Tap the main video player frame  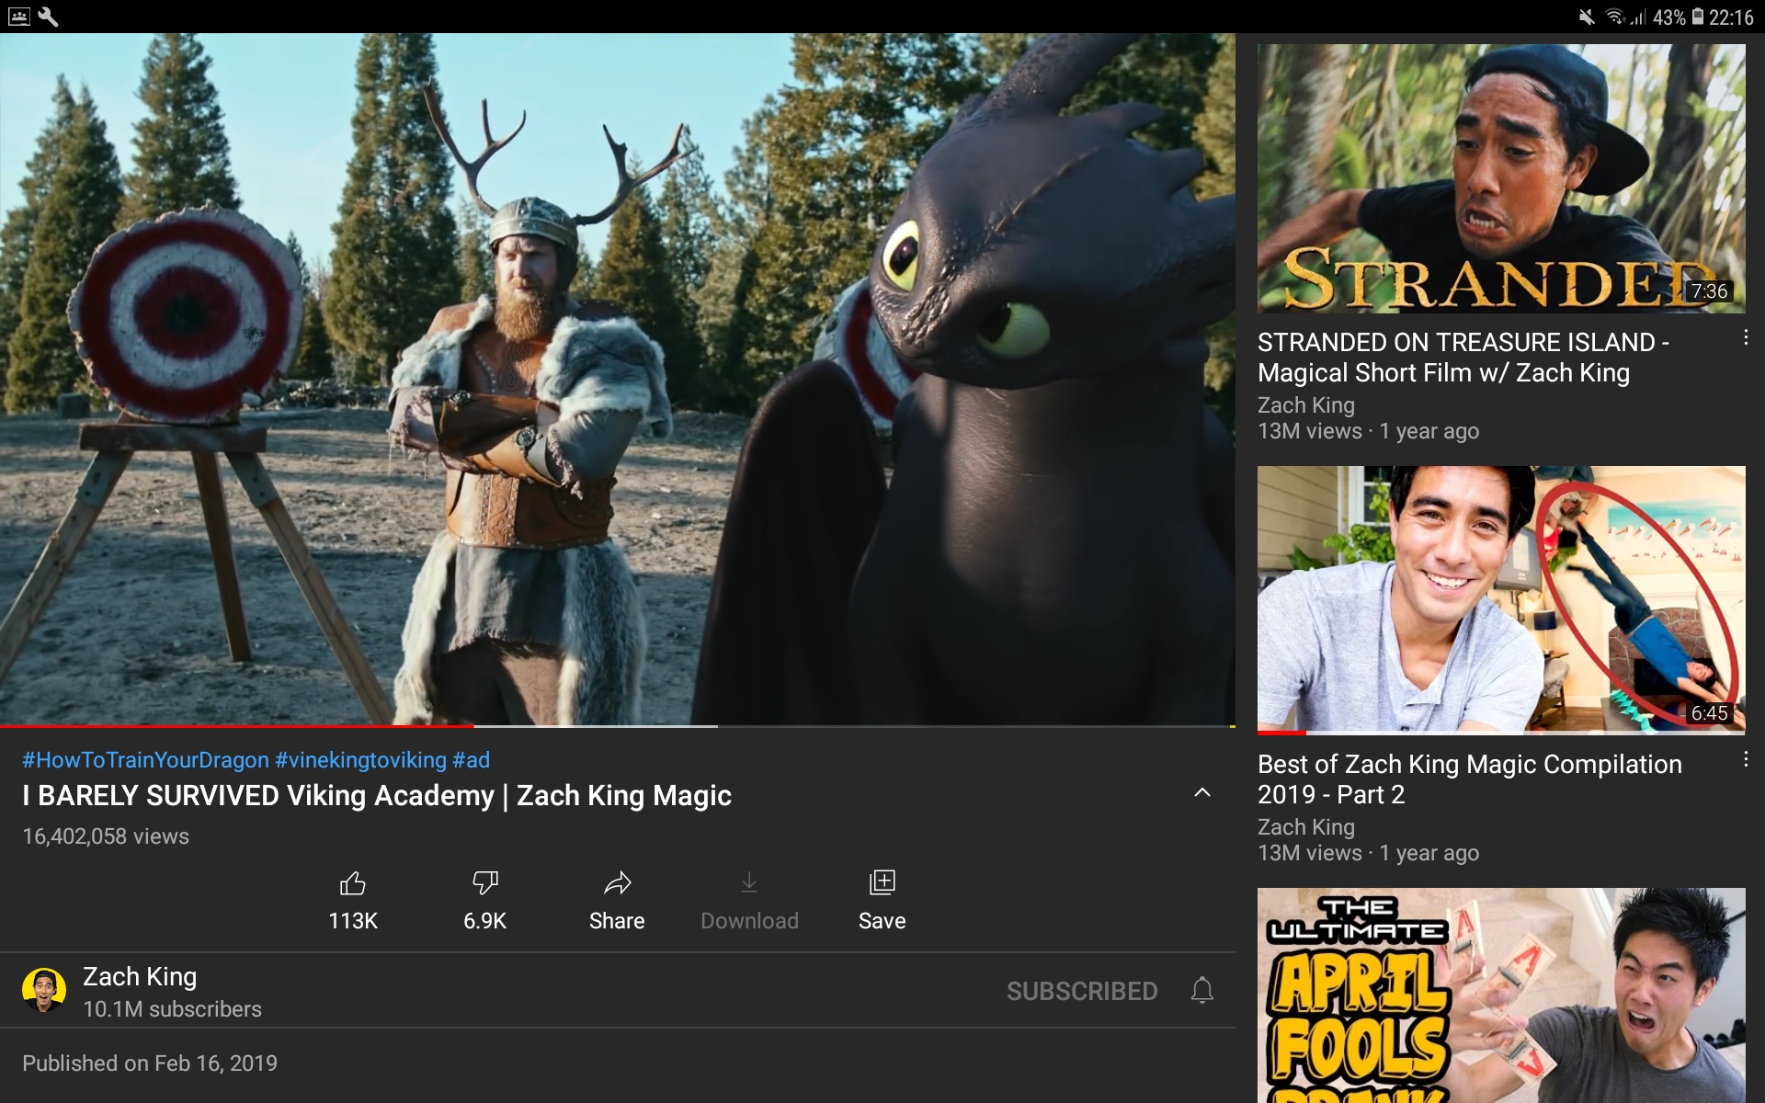(x=617, y=379)
